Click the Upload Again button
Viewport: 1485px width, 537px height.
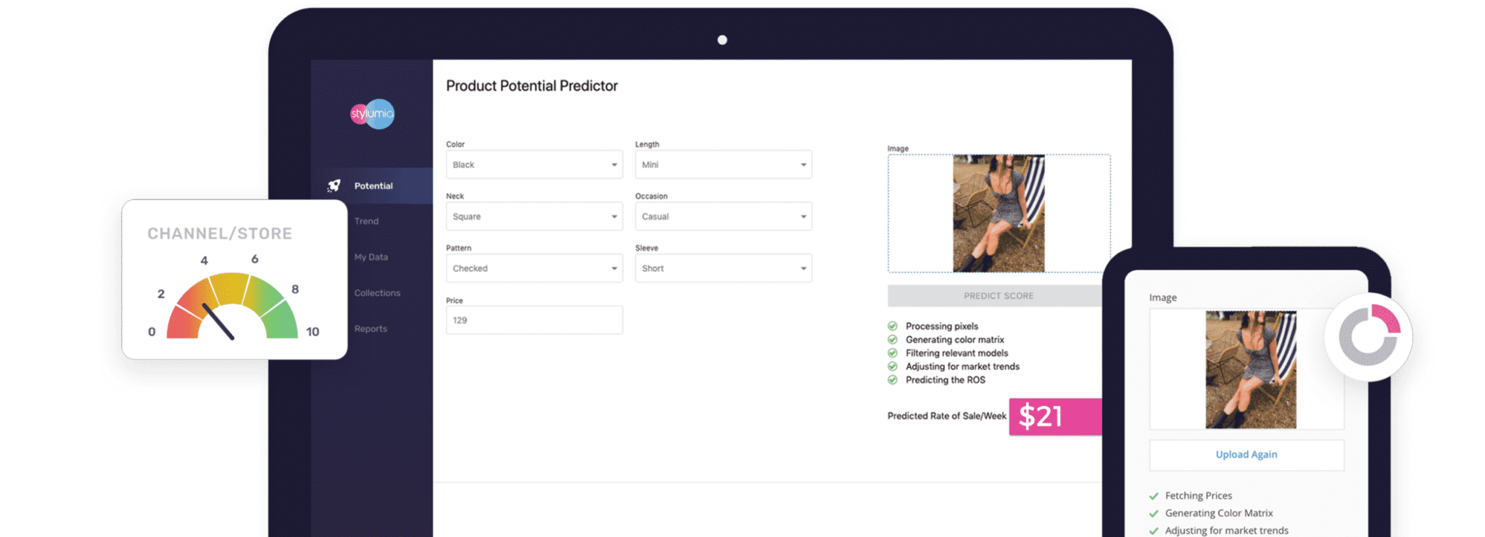pos(1246,455)
